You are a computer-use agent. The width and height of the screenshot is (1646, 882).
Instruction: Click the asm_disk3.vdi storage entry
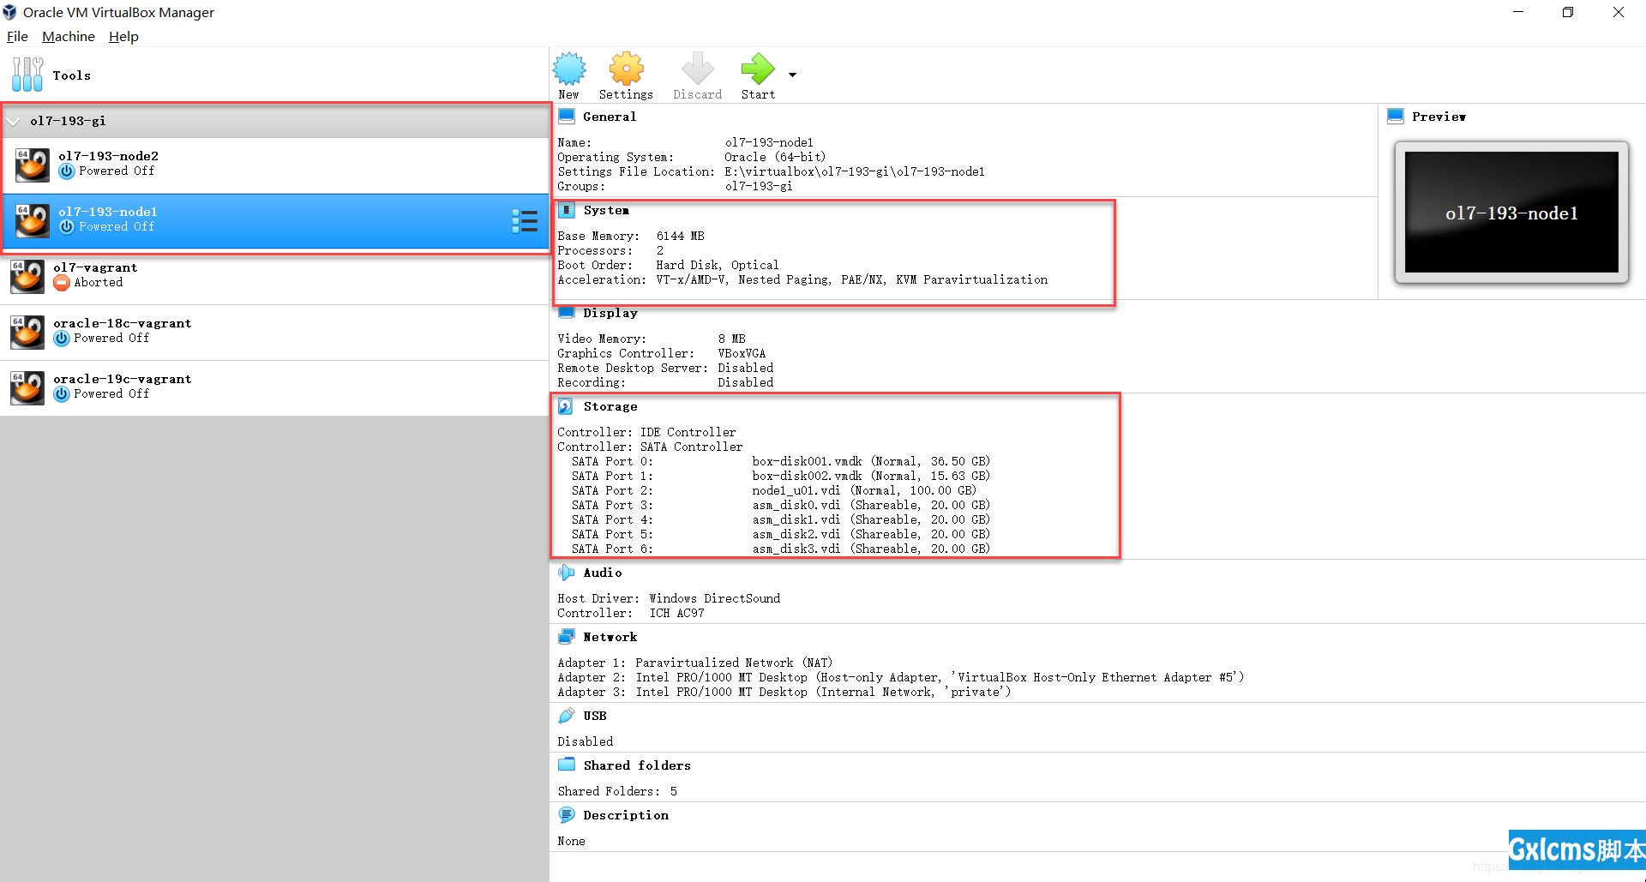point(871,549)
